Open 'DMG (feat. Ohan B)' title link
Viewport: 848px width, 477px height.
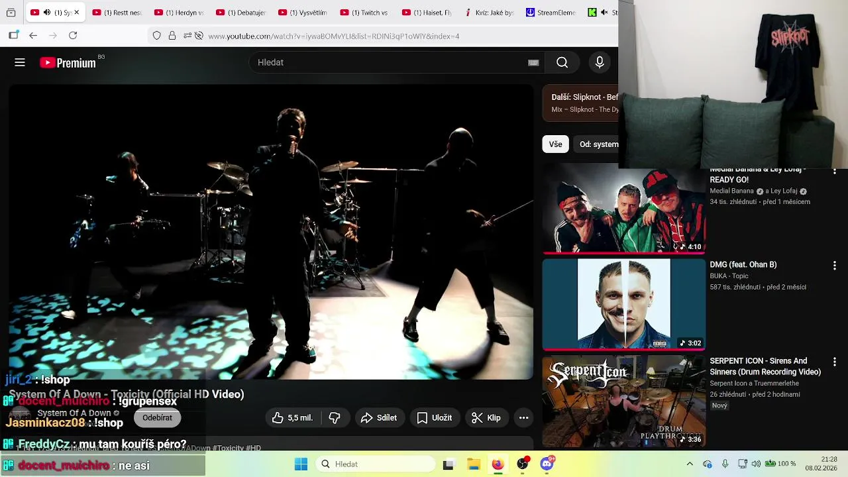point(743,264)
